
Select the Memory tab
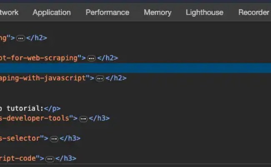pos(158,13)
